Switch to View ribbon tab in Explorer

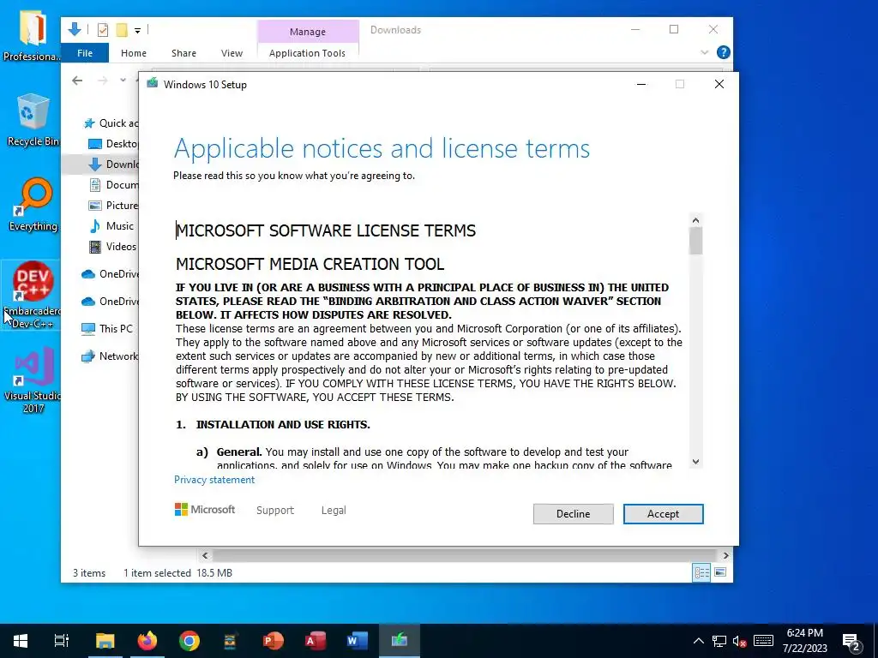coord(232,53)
